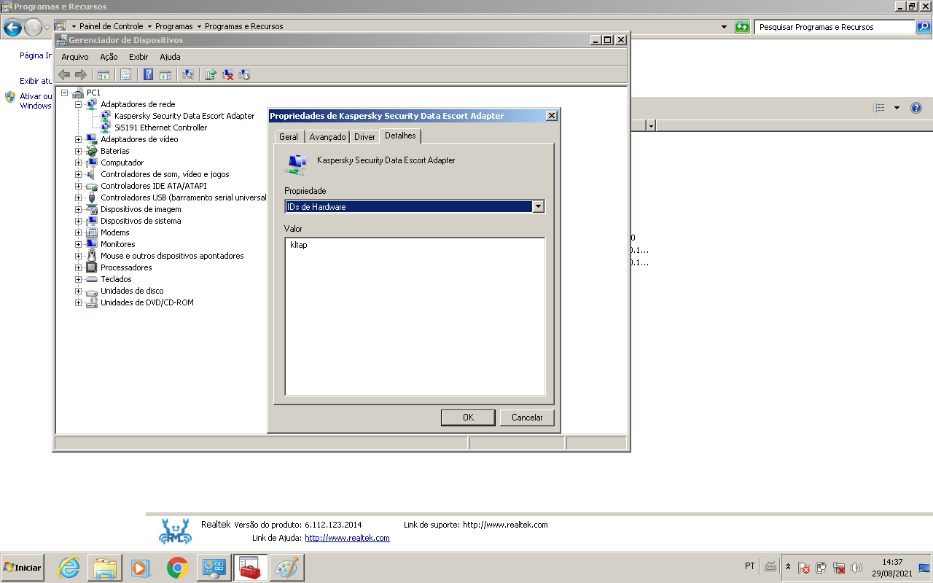Select the Detalhes tab
This screenshot has width=933, height=583.
400,136
